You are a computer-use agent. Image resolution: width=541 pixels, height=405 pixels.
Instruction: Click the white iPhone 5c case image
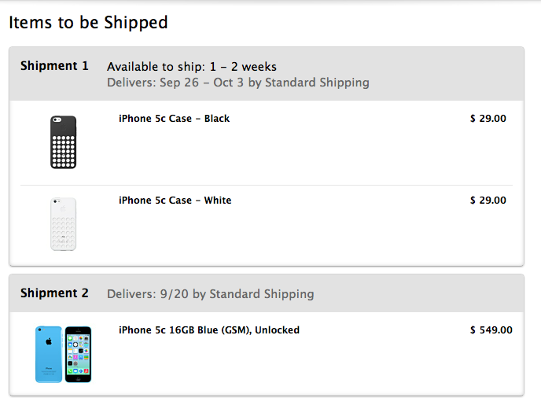64,224
